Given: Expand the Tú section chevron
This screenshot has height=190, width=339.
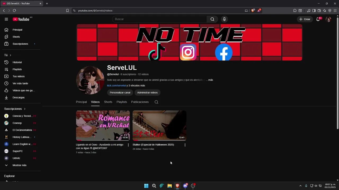Looking at the screenshot, I should pyautogui.click(x=10, y=55).
